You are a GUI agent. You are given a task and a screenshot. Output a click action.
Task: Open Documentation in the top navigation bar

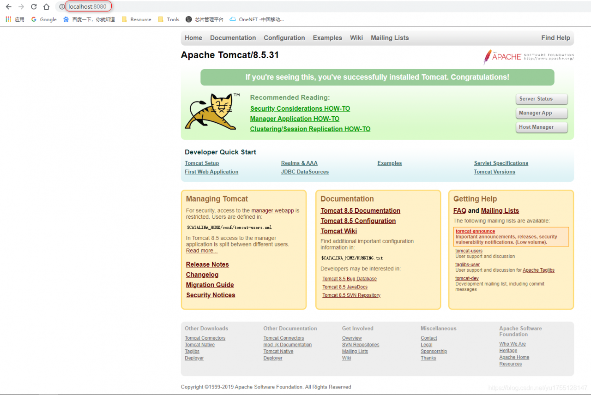click(x=233, y=38)
